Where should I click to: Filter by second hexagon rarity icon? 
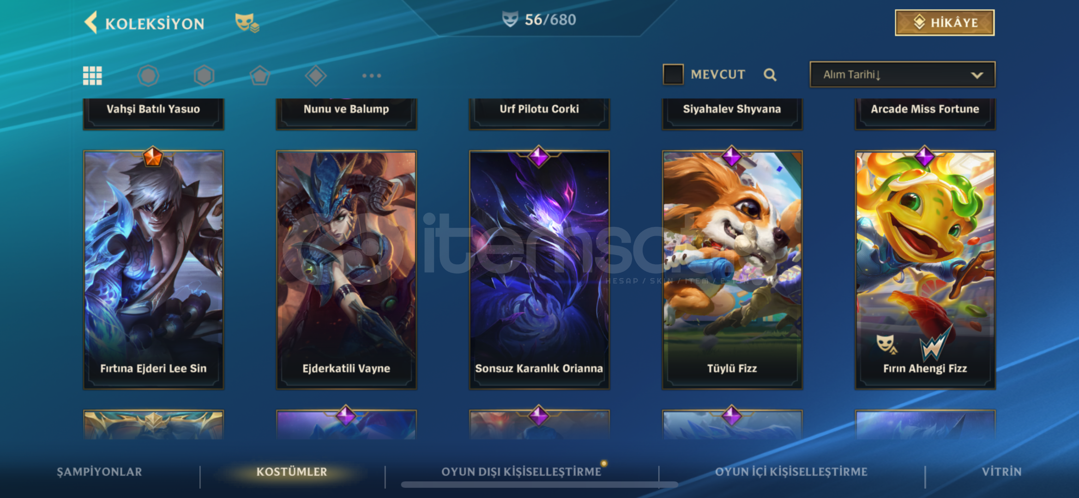(x=204, y=76)
